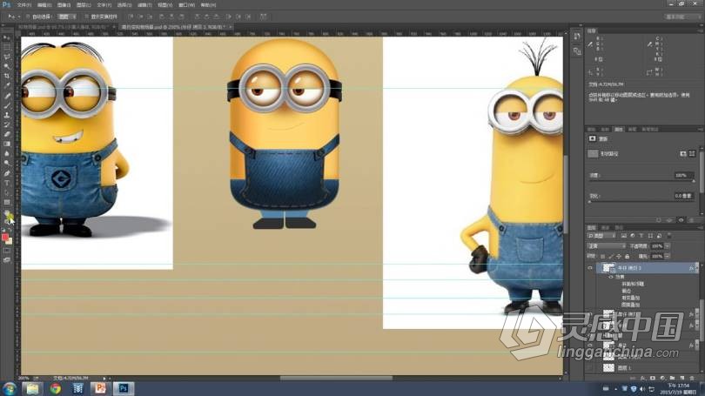Collapse the effects list of the selected layer
Screen dimensions: 705x396
click(x=696, y=268)
